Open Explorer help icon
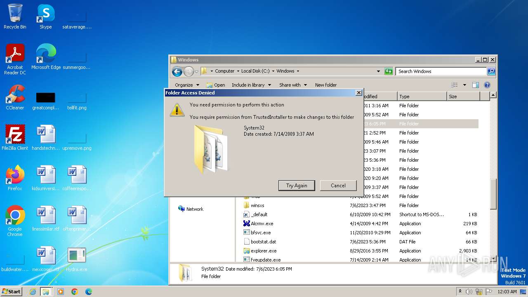 [487, 85]
